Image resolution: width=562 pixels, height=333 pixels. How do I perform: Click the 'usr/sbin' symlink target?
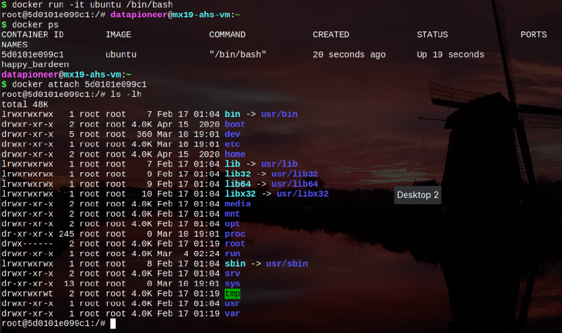coord(287,263)
